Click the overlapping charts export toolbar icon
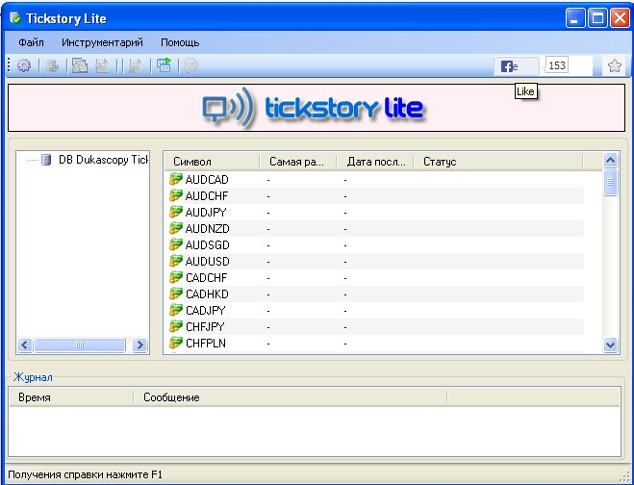 click(x=80, y=65)
